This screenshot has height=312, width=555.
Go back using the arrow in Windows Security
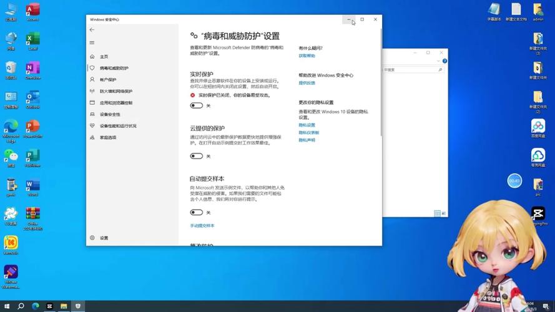click(92, 30)
